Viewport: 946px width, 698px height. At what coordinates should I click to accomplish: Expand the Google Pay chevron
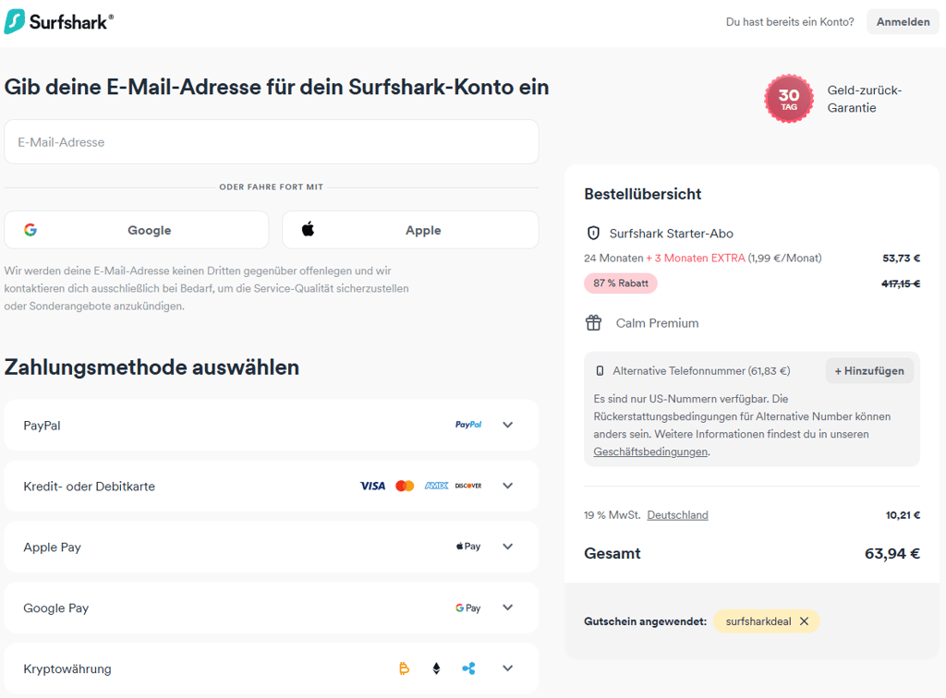508,608
